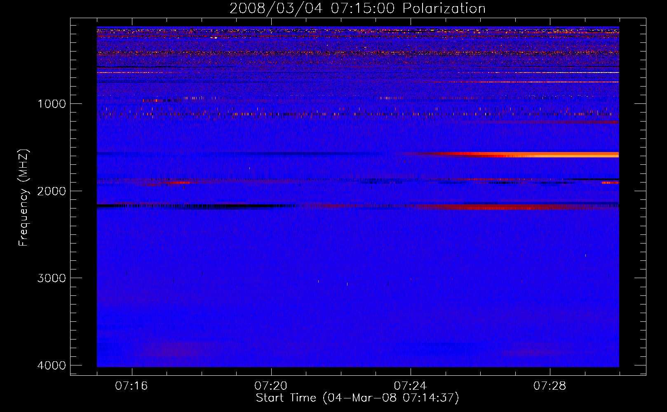Click the 07:16 time tick label
667x412 pixels.
(x=132, y=386)
